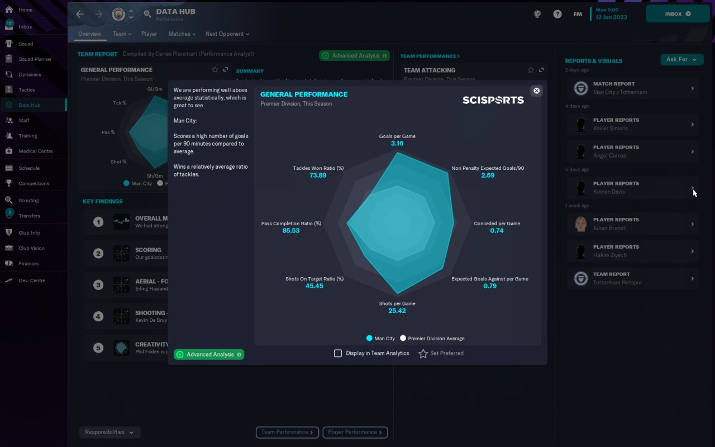
Task: Open Tottenham Hotspur team report
Action: [x=633, y=278]
